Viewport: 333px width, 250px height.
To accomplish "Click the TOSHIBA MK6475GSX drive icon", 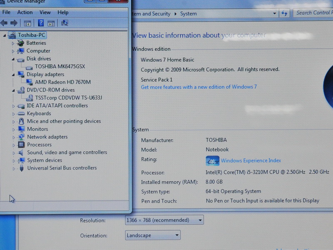I will point(29,67).
